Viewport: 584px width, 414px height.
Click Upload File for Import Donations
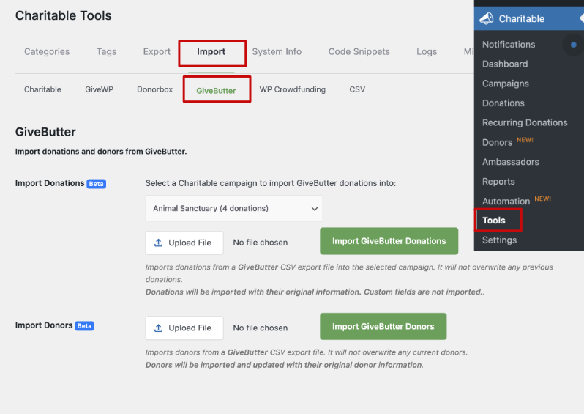pos(184,243)
